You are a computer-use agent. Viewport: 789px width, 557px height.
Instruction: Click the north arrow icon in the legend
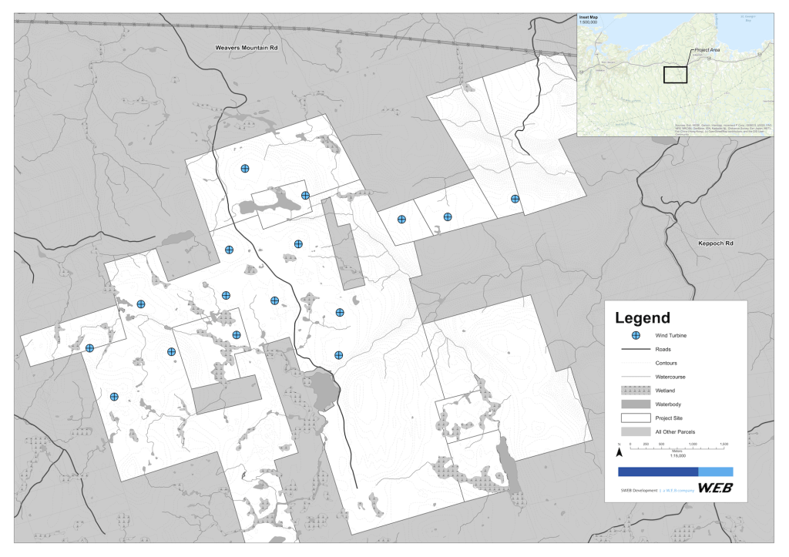pyautogui.click(x=619, y=451)
